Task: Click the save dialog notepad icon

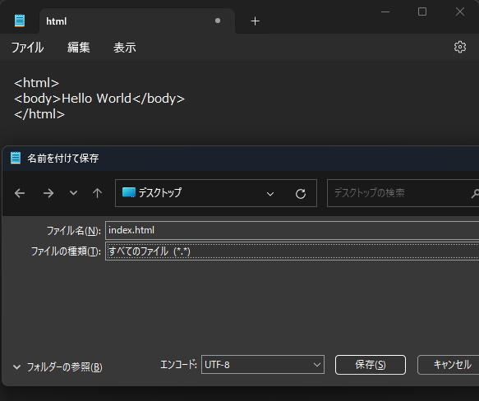Action: 16,158
